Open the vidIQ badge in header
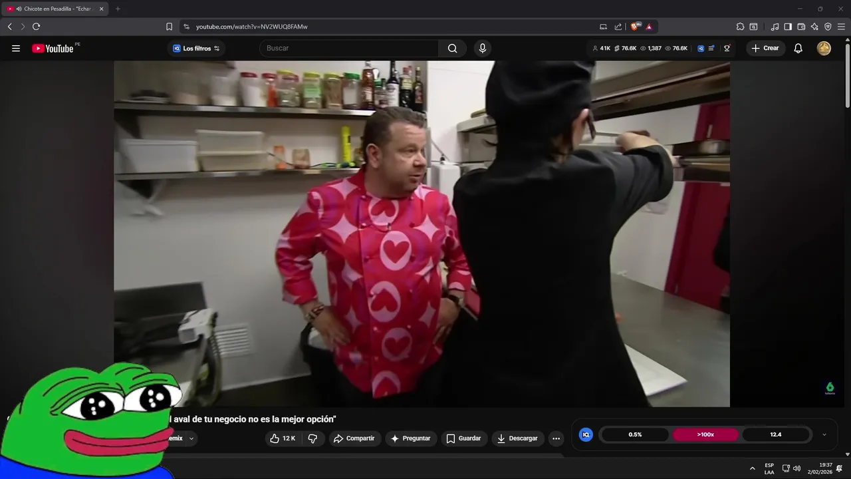 coord(701,48)
